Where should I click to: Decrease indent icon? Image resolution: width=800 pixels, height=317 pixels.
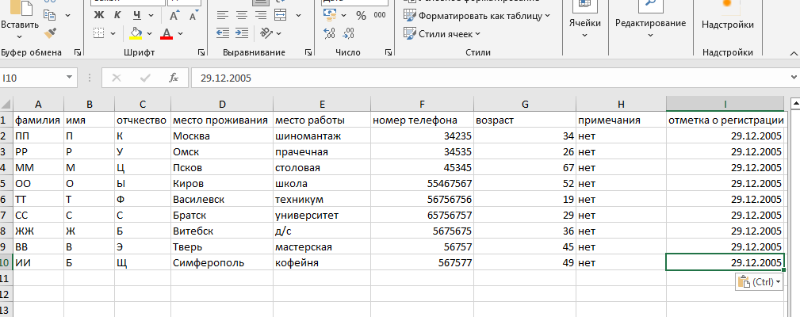coord(223,33)
